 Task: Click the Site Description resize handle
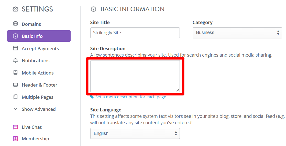178,90
